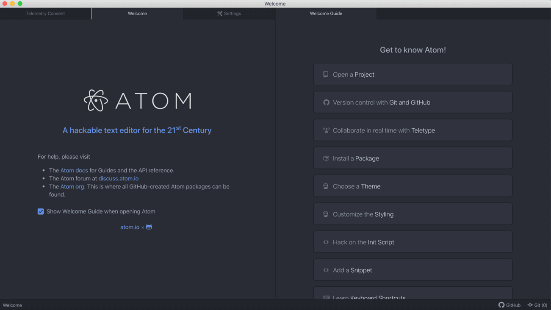Expand the Learn Keyboard Shortcuts section
This screenshot has width=551, height=310.
click(x=413, y=293)
